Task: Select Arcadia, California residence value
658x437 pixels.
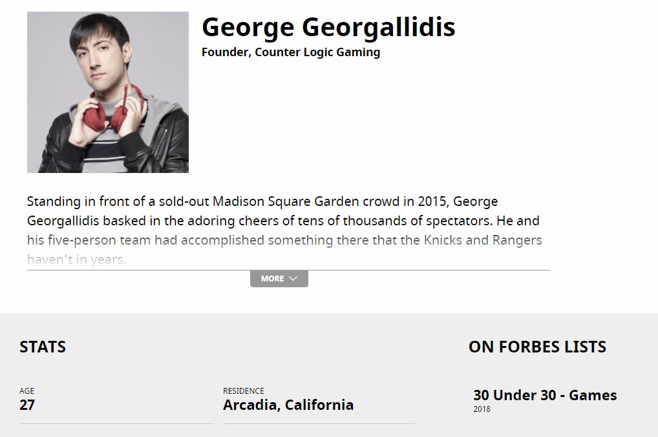Action: pyautogui.click(x=288, y=405)
